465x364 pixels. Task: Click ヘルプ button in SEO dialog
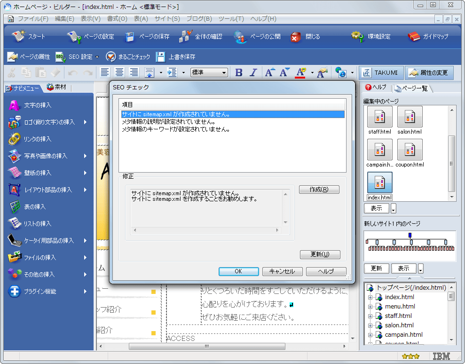click(326, 271)
